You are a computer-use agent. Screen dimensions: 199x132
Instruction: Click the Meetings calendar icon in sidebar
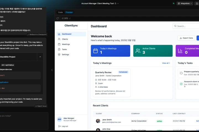pyautogui.click(x=59, y=44)
